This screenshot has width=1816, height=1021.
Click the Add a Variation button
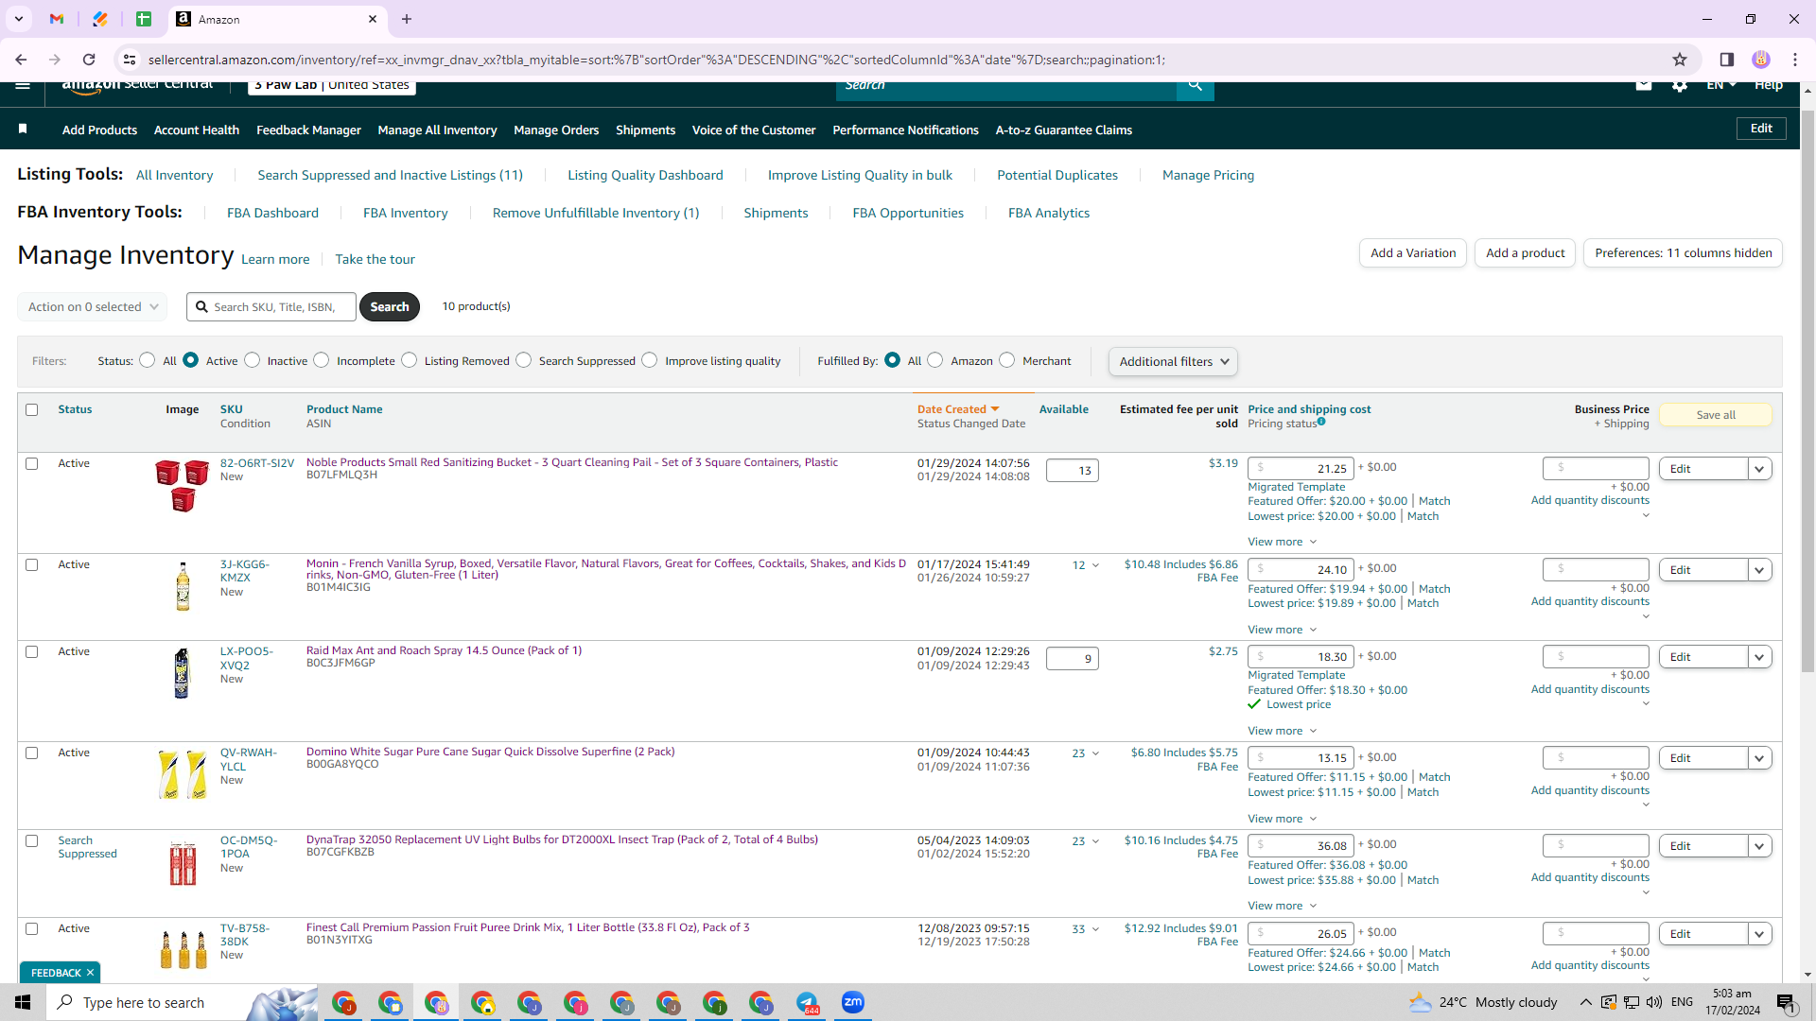(x=1413, y=253)
